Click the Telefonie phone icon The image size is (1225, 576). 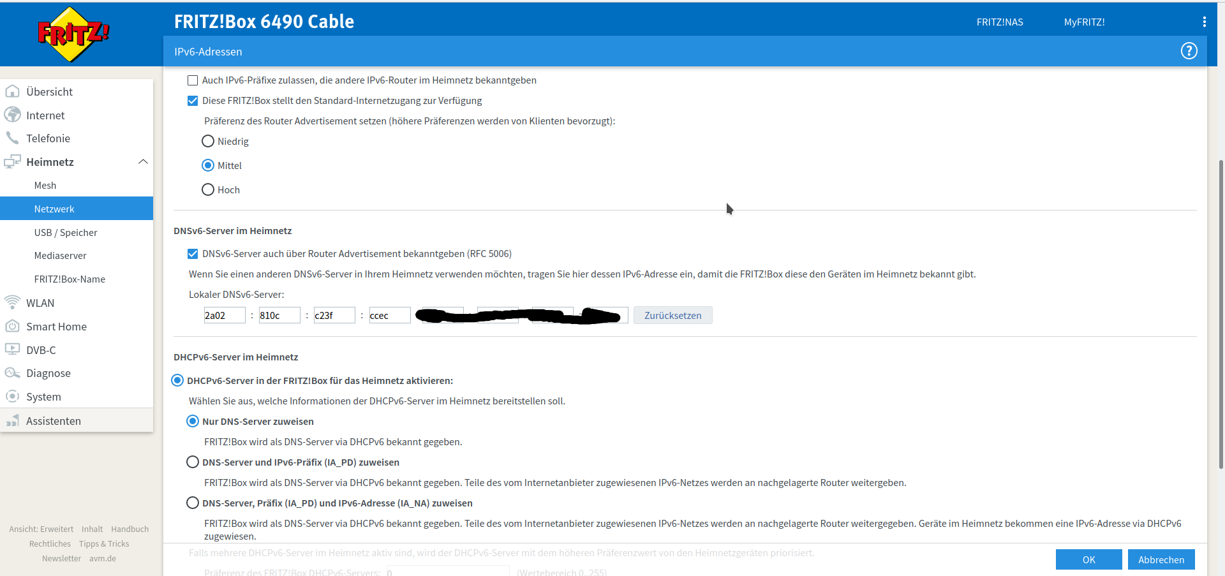12,138
